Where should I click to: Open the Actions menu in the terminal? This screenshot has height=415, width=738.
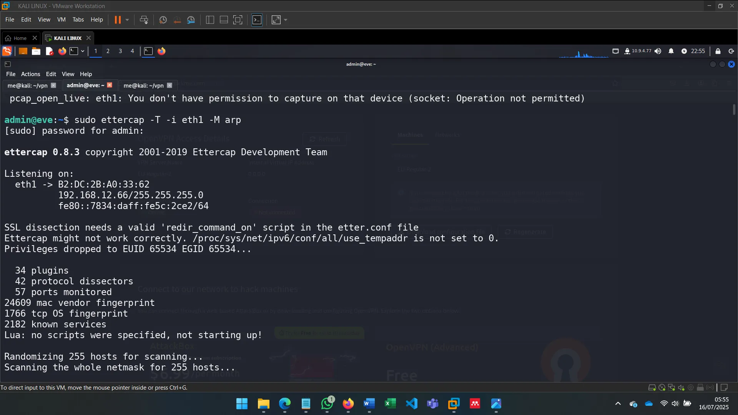(30, 74)
